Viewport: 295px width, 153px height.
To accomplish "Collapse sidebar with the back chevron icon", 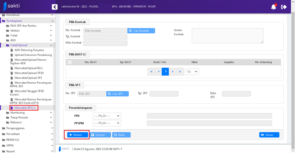I will (55, 7).
